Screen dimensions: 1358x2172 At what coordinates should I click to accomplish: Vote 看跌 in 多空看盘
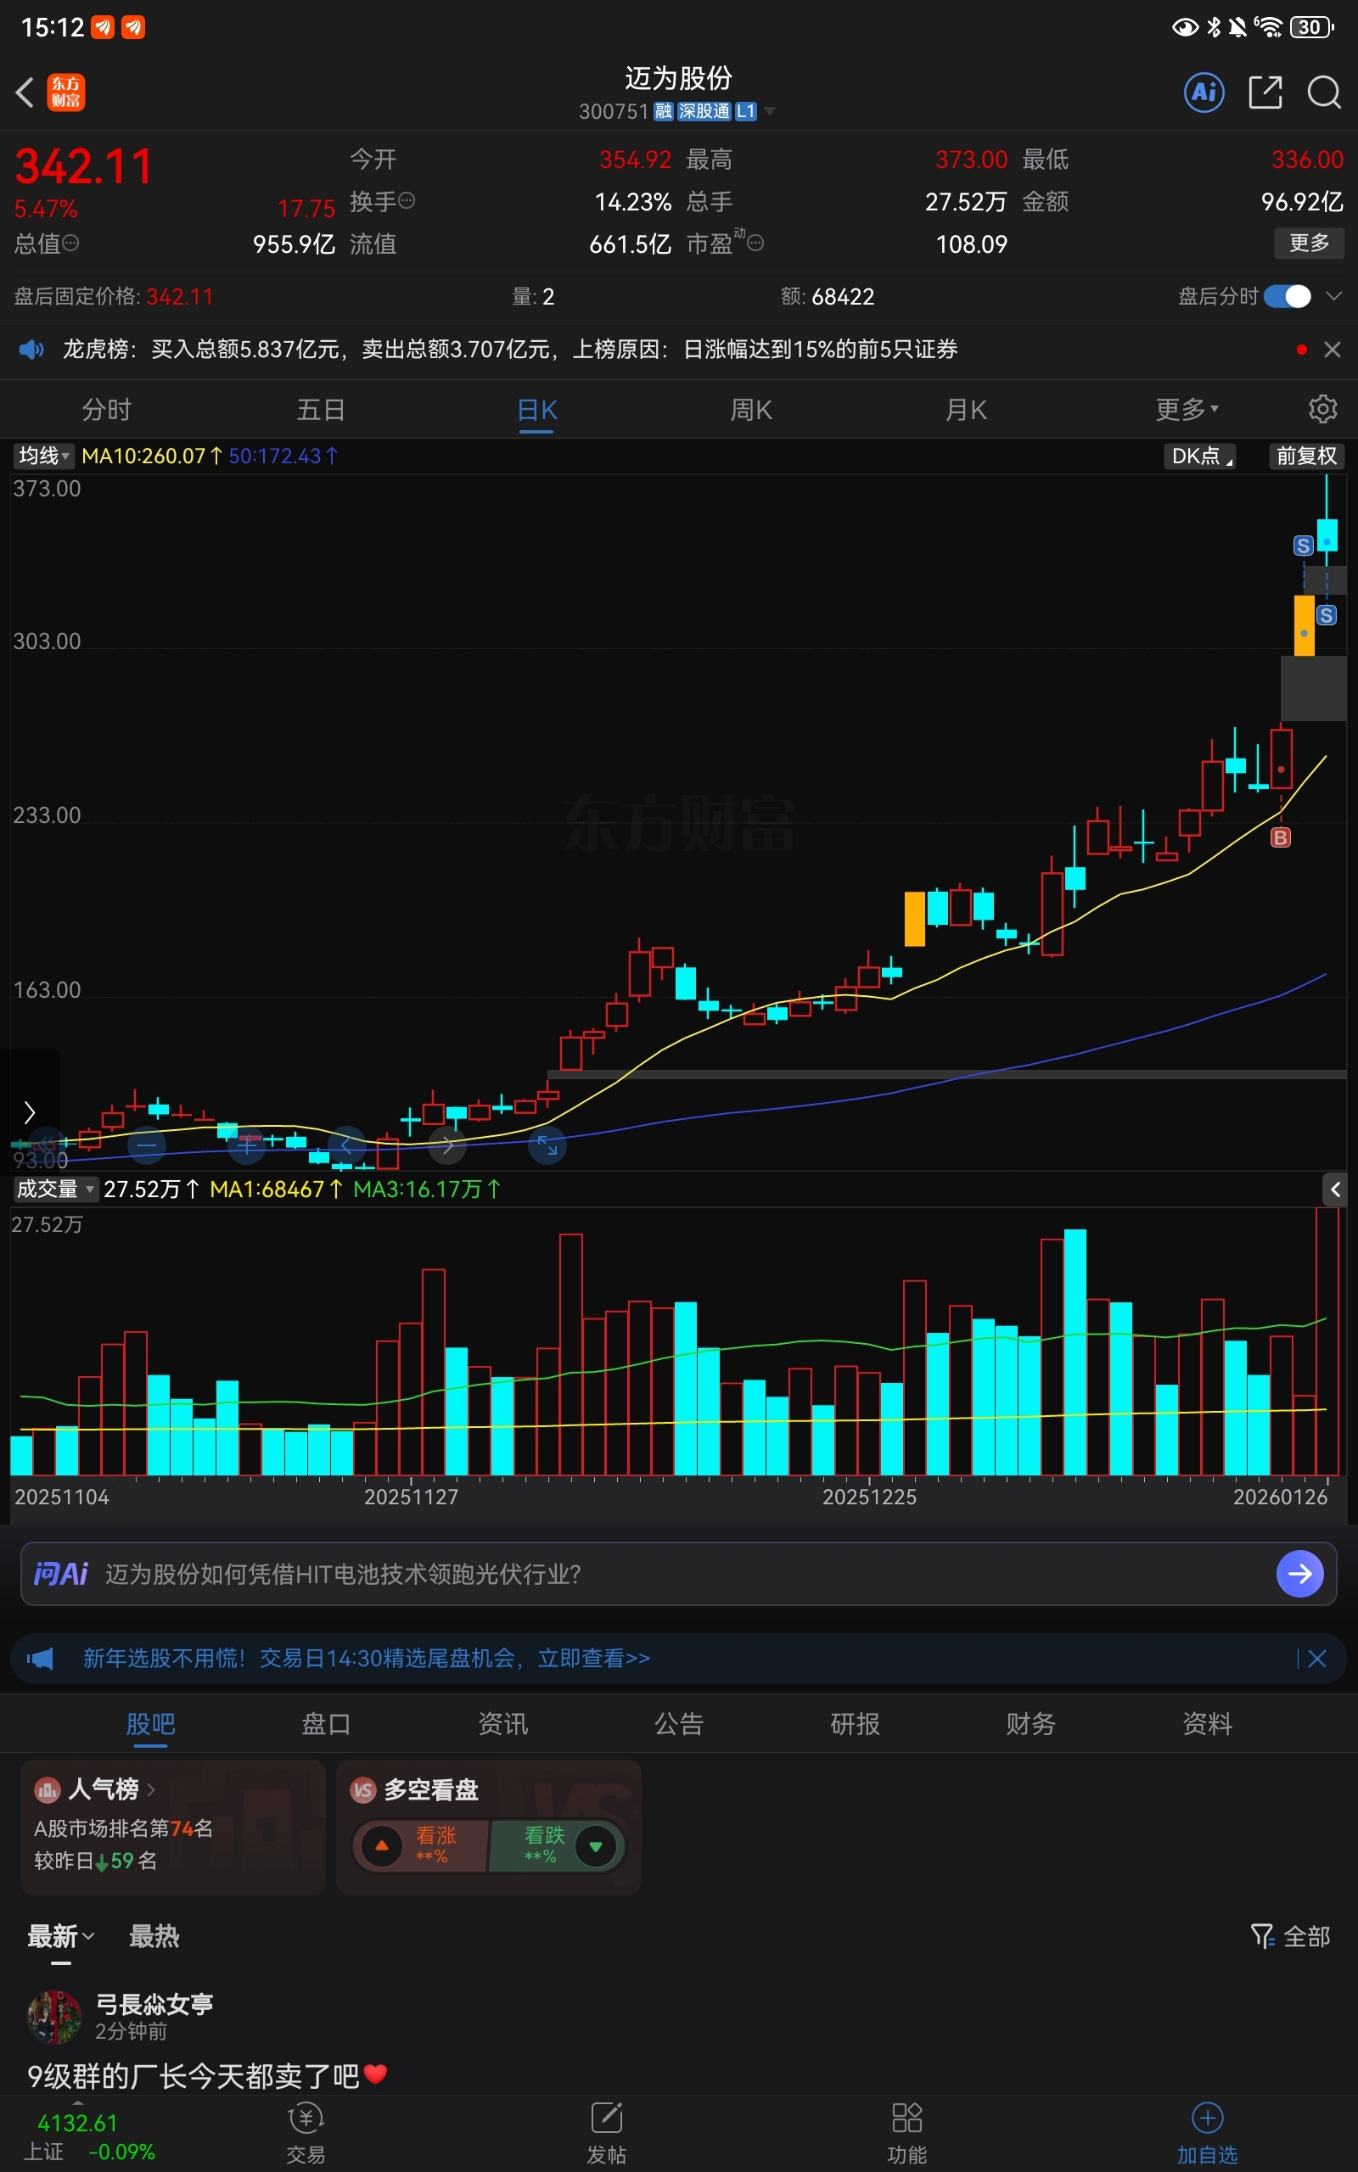pyautogui.click(x=557, y=1845)
